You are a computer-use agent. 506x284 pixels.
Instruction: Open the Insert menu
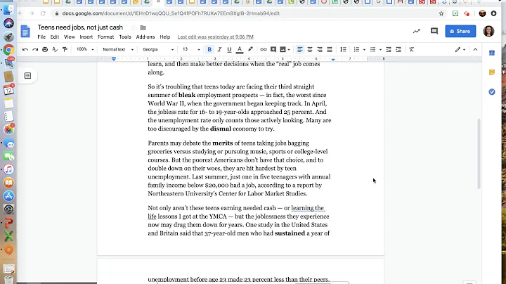(x=86, y=37)
